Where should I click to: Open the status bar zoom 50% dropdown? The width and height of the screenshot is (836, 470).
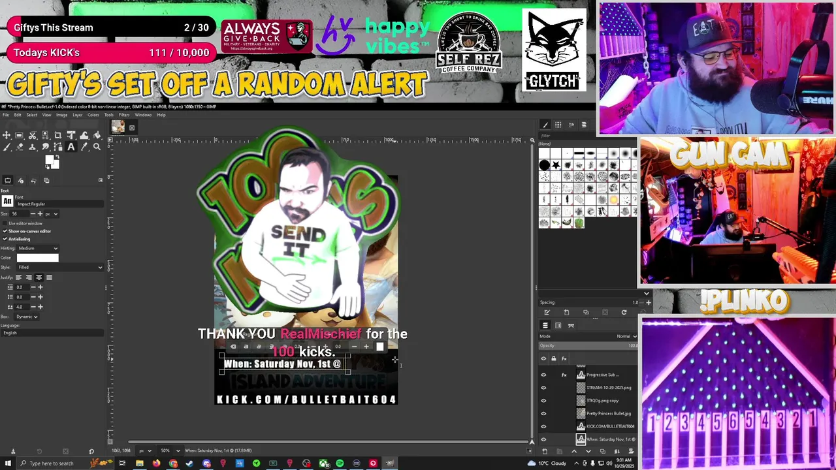click(x=169, y=450)
